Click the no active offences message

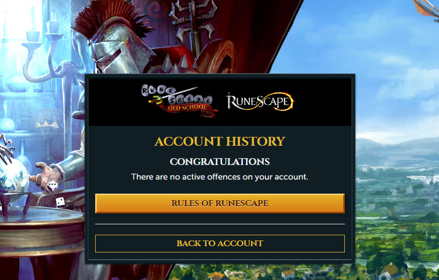pos(220,177)
